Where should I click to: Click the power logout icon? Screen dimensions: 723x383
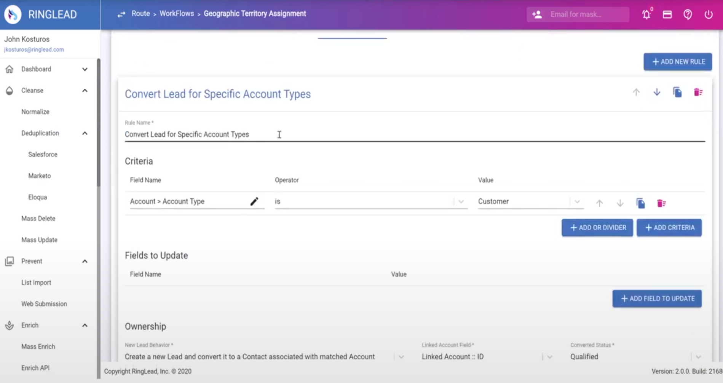pos(708,14)
